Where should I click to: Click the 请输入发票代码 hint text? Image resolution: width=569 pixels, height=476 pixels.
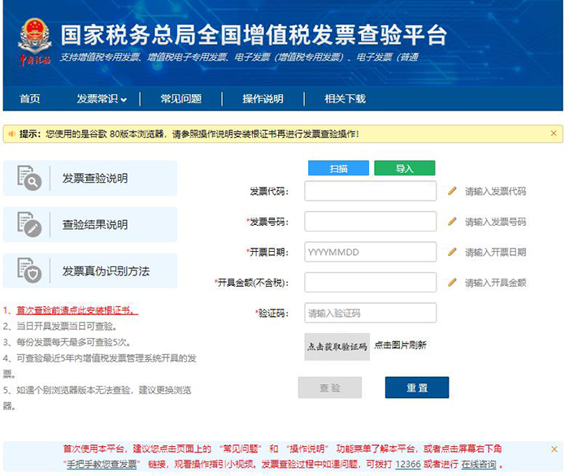click(x=496, y=191)
